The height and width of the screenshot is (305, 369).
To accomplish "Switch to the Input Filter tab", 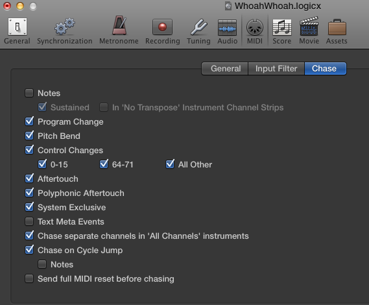I will coord(276,69).
